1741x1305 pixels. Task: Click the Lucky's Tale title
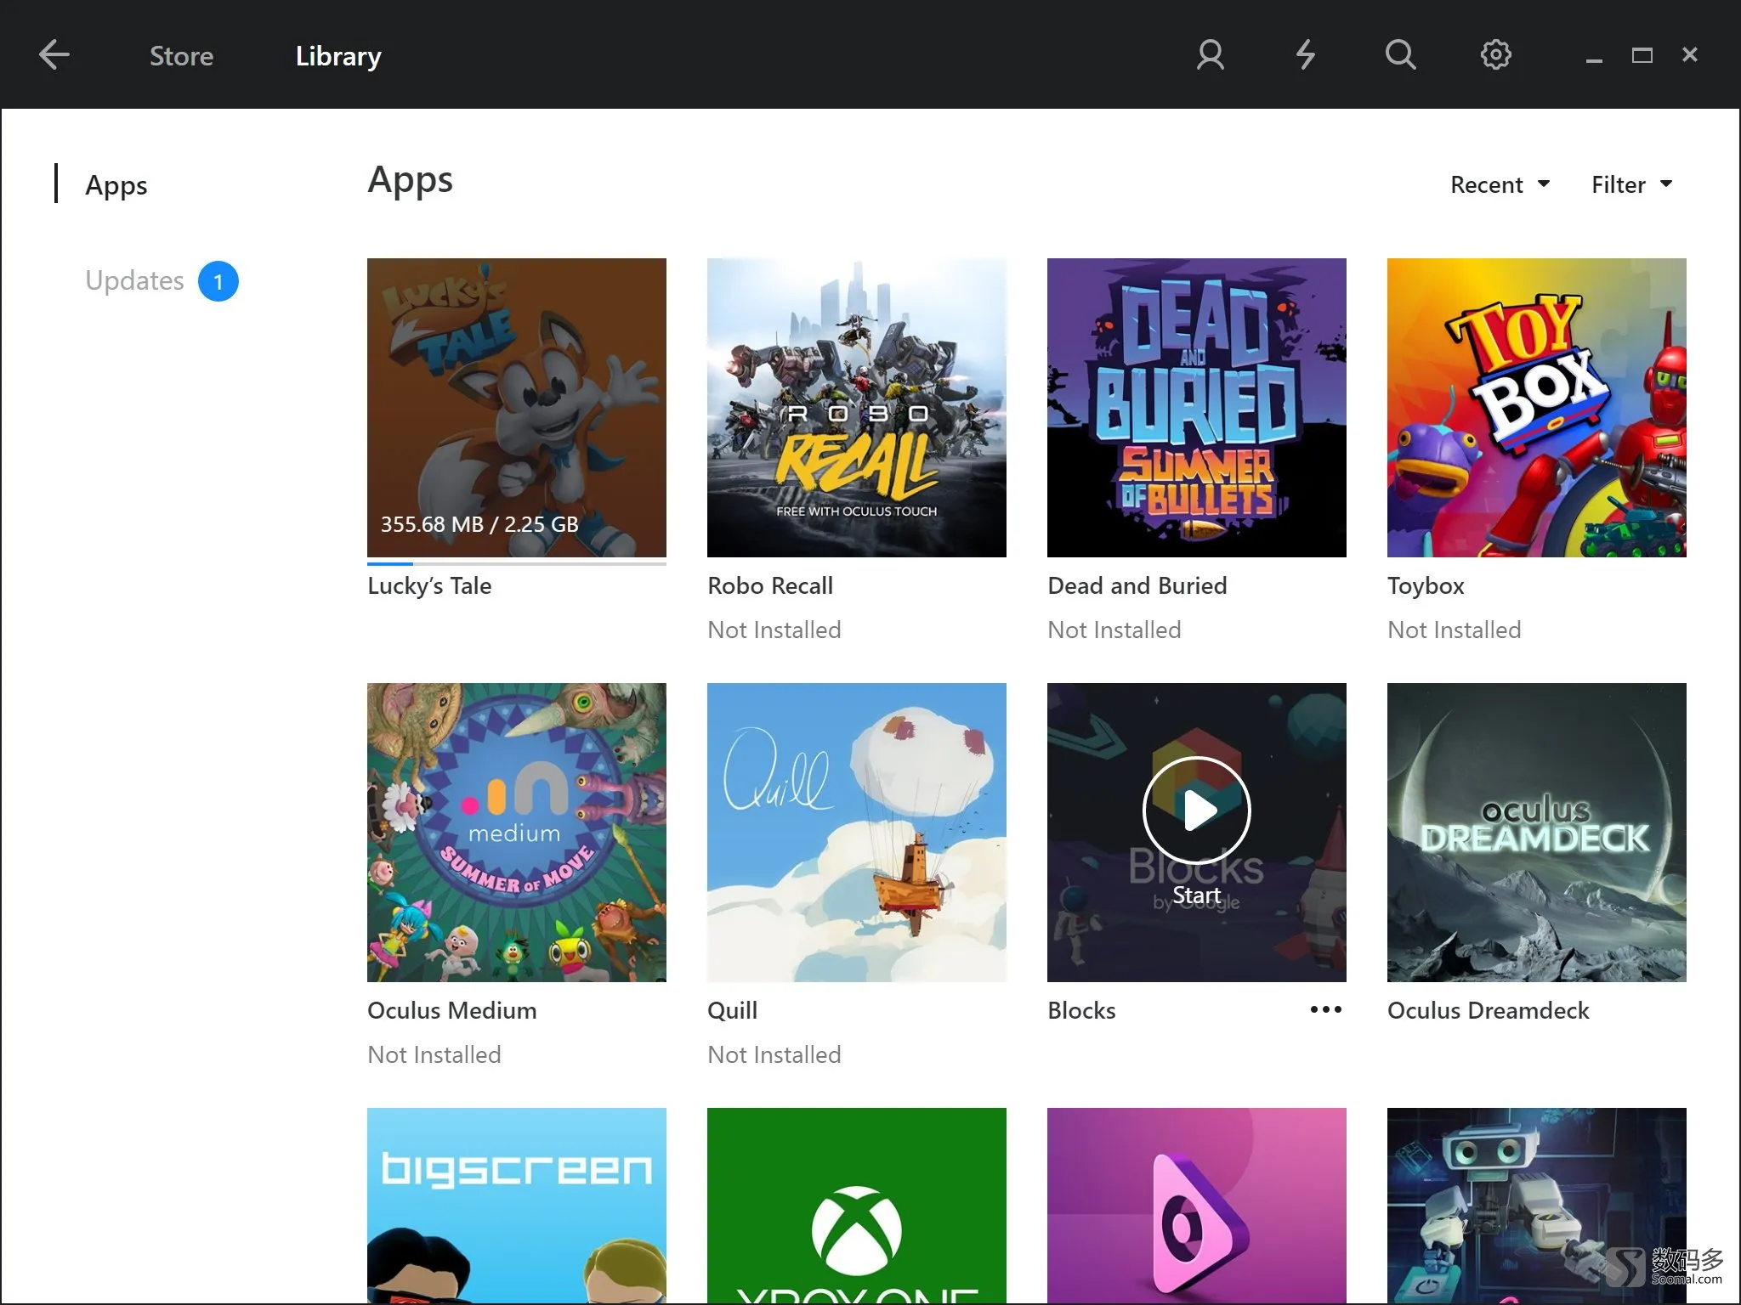[429, 585]
